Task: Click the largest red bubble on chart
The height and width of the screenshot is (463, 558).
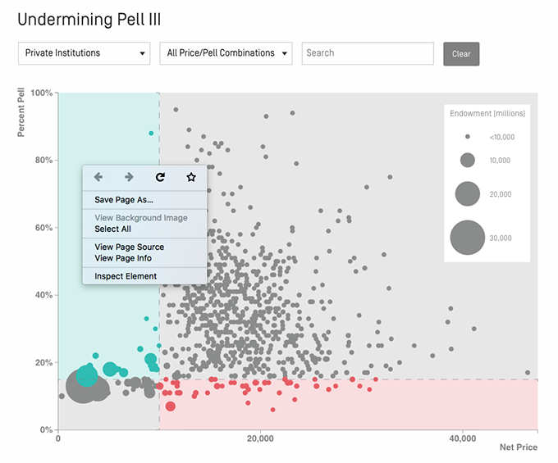Action: tap(171, 406)
